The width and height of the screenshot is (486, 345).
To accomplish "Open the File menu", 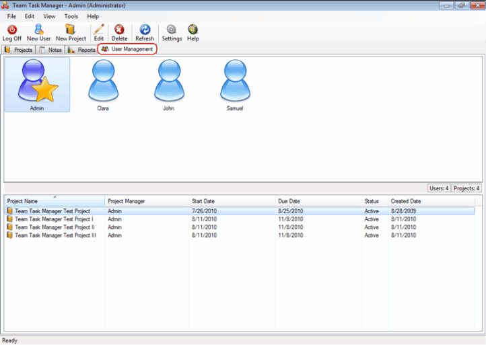I will (11, 16).
